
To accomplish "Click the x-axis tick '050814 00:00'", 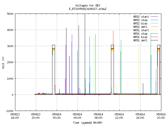I will [57, 116].
